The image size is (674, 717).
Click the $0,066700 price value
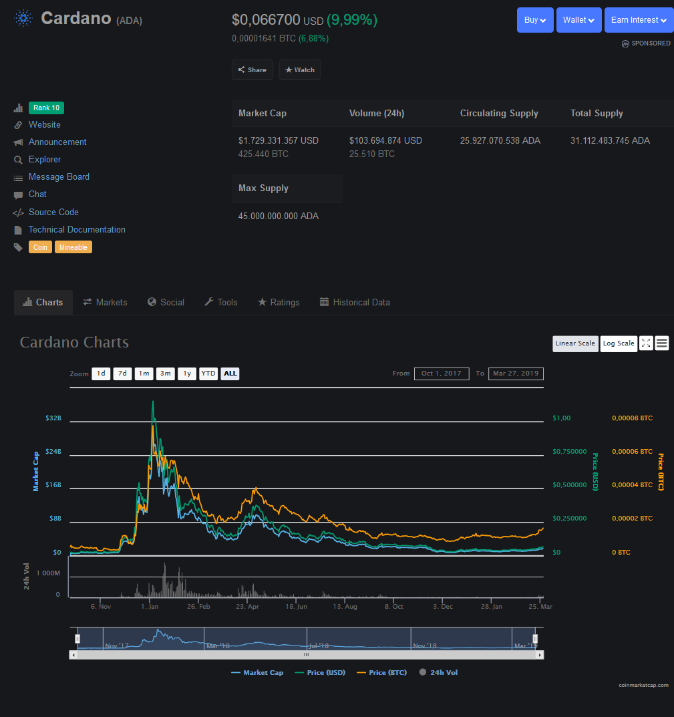pyautogui.click(x=266, y=19)
